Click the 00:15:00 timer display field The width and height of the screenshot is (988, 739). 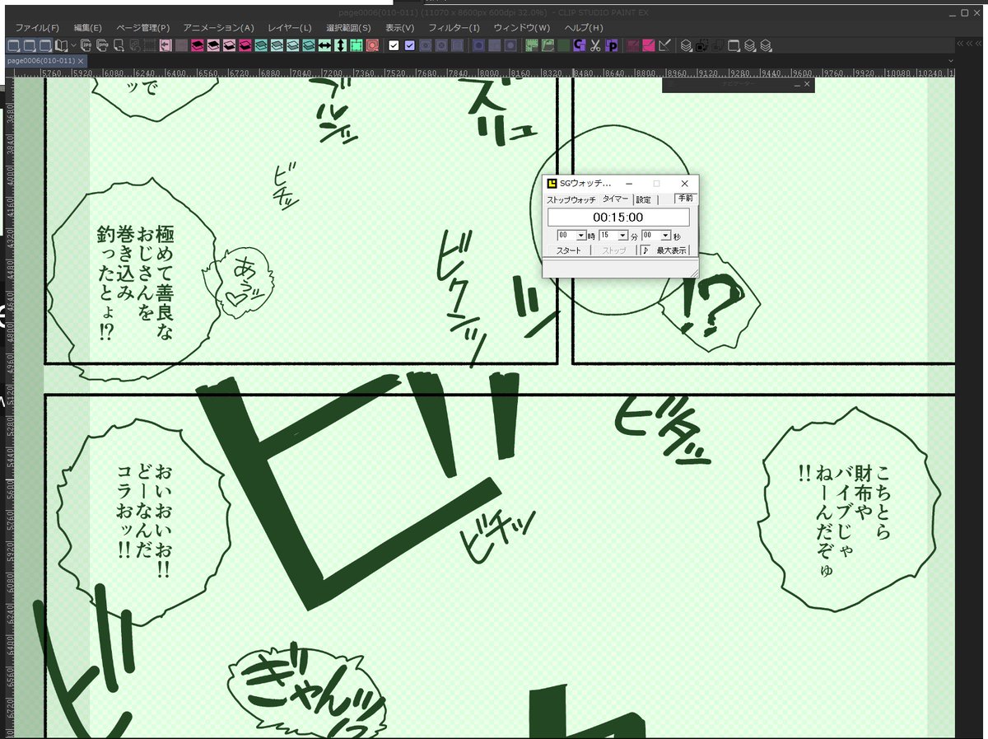click(617, 217)
